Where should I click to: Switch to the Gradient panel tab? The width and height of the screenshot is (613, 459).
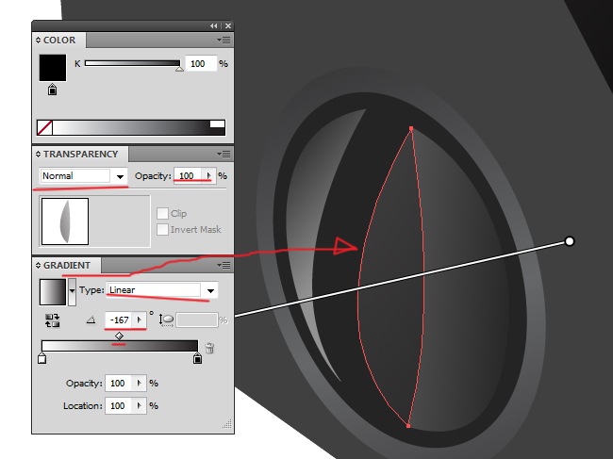(x=66, y=265)
